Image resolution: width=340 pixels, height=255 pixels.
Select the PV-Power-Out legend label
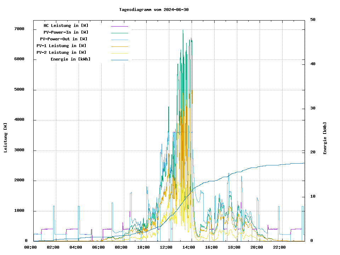point(64,39)
